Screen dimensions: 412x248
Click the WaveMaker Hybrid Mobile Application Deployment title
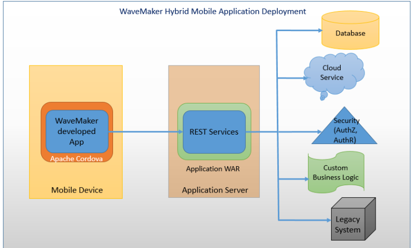(212, 12)
